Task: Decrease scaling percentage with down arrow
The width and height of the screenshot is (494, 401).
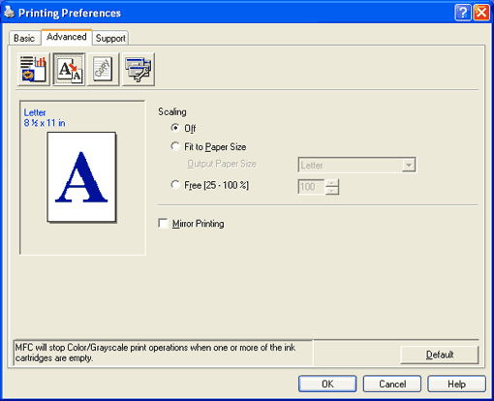Action: click(332, 191)
